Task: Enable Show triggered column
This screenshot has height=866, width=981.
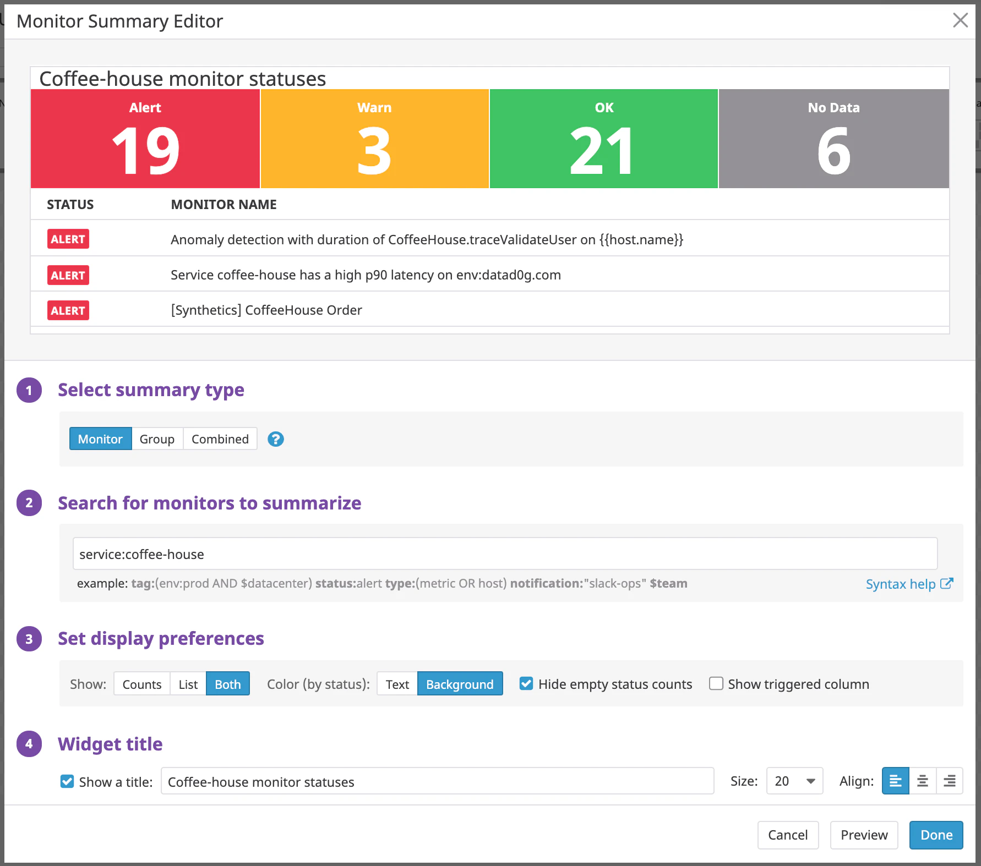Action: [x=716, y=683]
